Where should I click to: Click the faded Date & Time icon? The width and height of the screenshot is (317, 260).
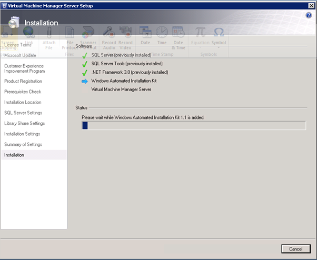178,32
